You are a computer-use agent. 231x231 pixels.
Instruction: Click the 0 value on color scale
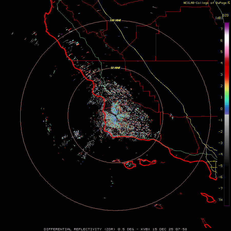tap(222, 109)
